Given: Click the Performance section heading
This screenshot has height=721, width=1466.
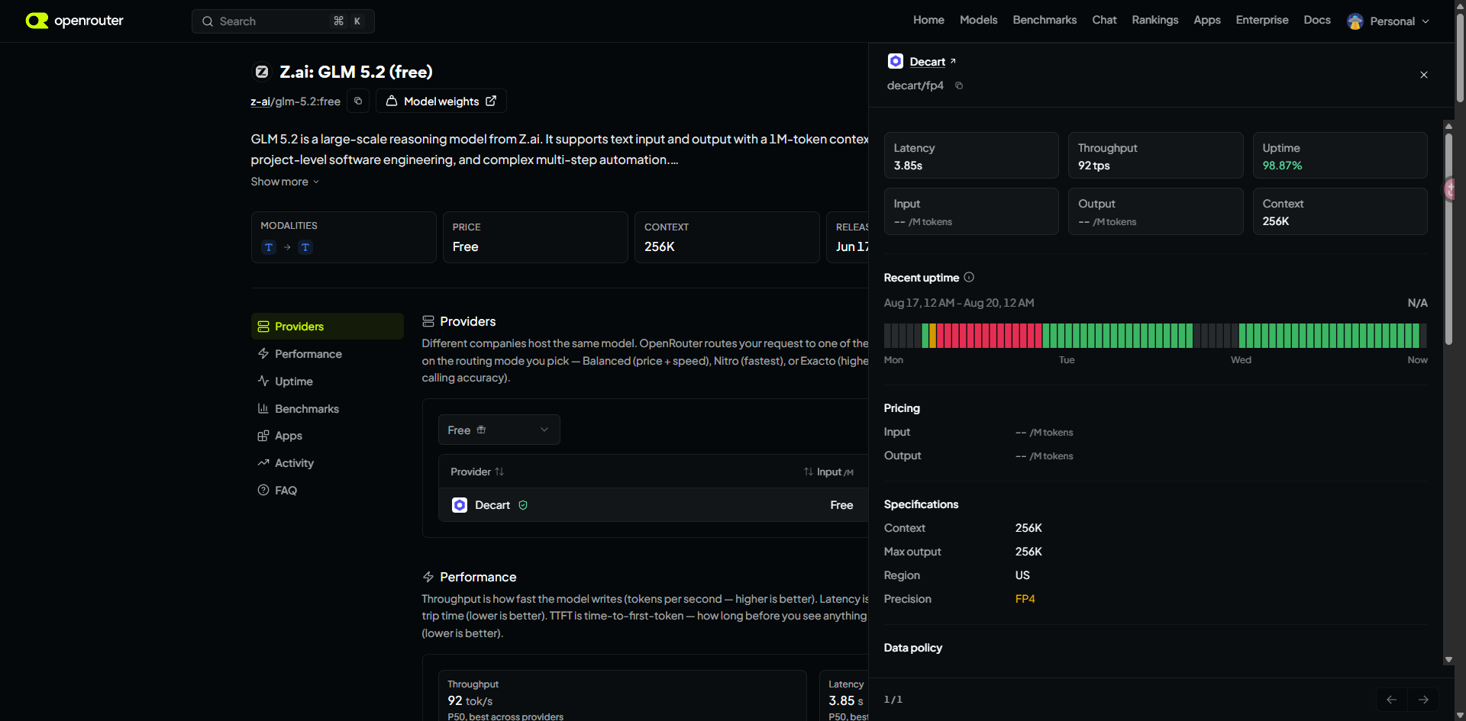Looking at the screenshot, I should point(478,577).
